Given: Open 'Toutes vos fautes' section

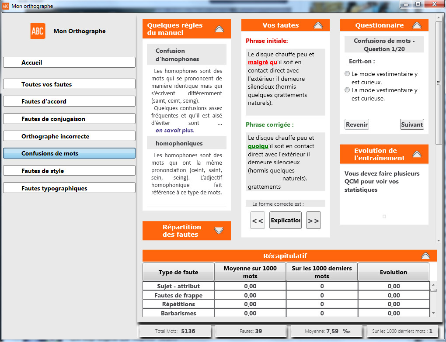Looking at the screenshot, I should pyautogui.click(x=69, y=84).
